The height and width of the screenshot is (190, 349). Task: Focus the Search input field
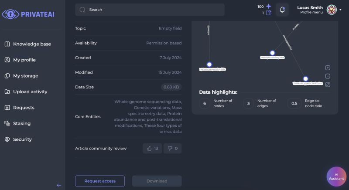point(150,10)
